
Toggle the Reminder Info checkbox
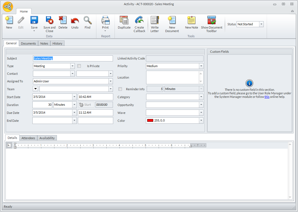120,89
